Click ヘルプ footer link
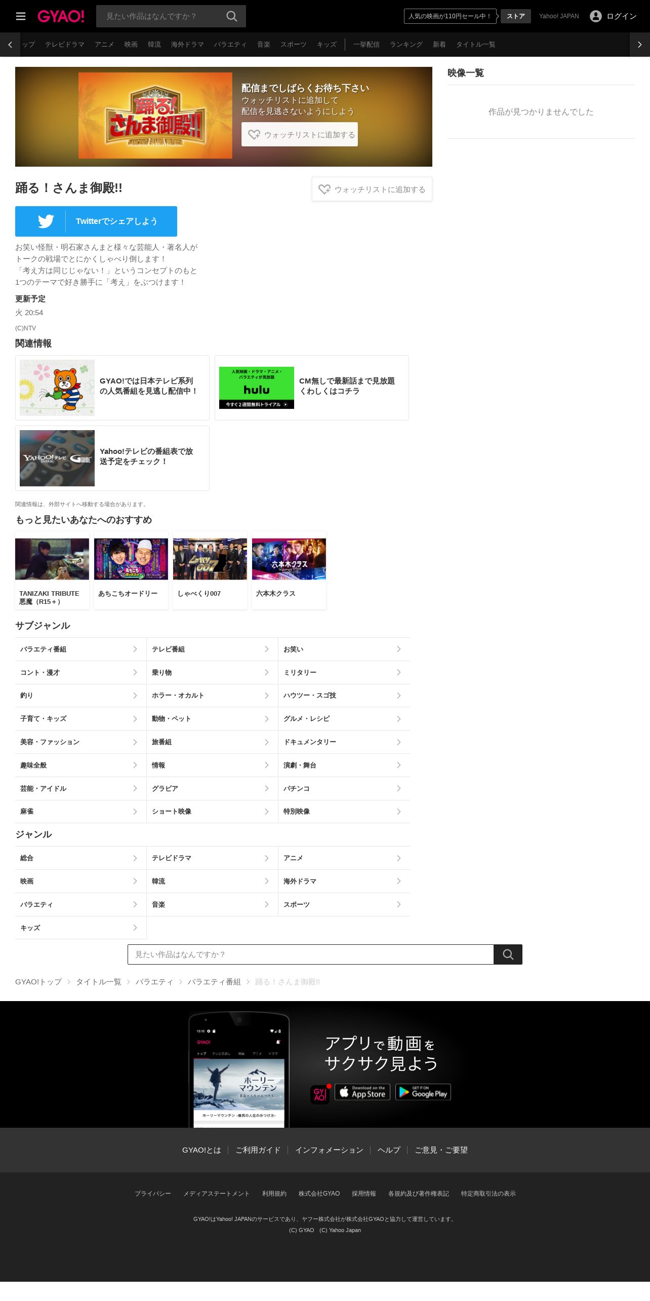This screenshot has width=650, height=1301. (x=389, y=1150)
